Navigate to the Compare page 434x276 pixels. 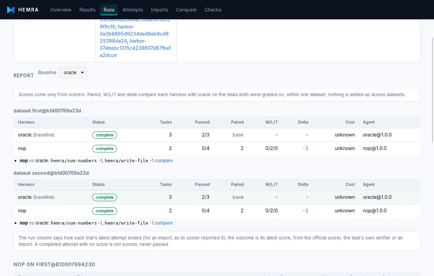pyautogui.click(x=186, y=10)
